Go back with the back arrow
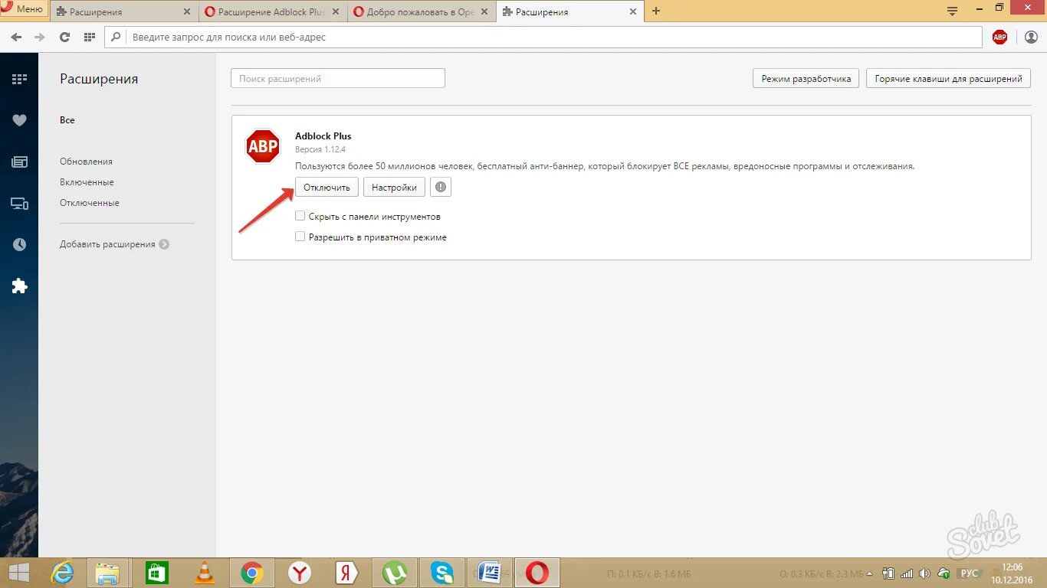Viewport: 1047px width, 588px height. [x=17, y=37]
